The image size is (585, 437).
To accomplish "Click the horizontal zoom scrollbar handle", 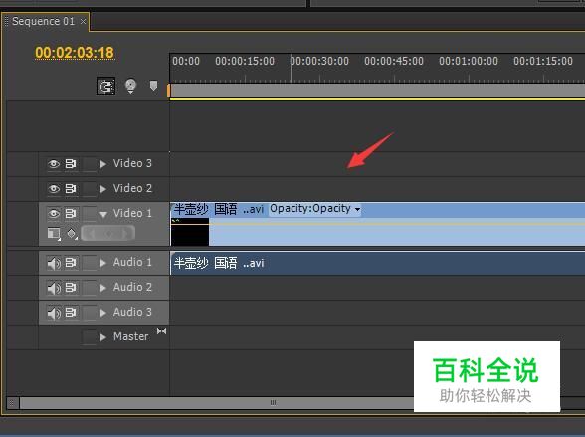I will point(273,403).
